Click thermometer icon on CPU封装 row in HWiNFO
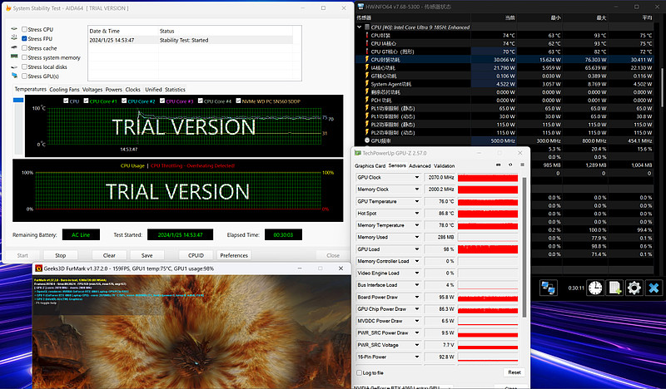This screenshot has height=389, width=666. (367, 35)
